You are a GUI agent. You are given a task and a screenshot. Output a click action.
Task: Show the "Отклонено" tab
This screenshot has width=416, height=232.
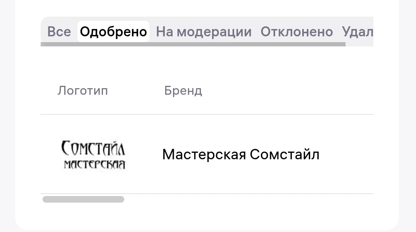pyautogui.click(x=296, y=32)
